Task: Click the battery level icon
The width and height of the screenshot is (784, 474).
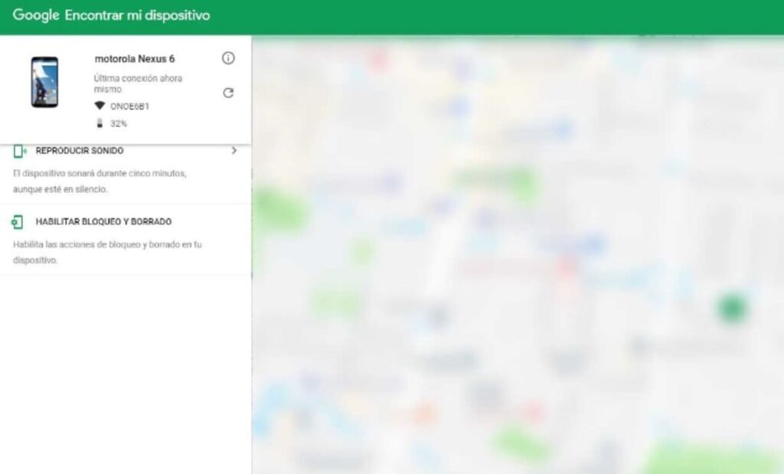Action: click(100, 123)
